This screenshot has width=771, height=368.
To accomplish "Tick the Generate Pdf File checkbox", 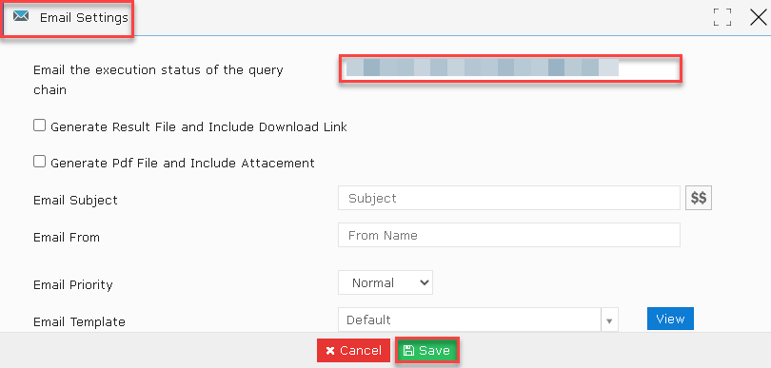I will pyautogui.click(x=39, y=161).
